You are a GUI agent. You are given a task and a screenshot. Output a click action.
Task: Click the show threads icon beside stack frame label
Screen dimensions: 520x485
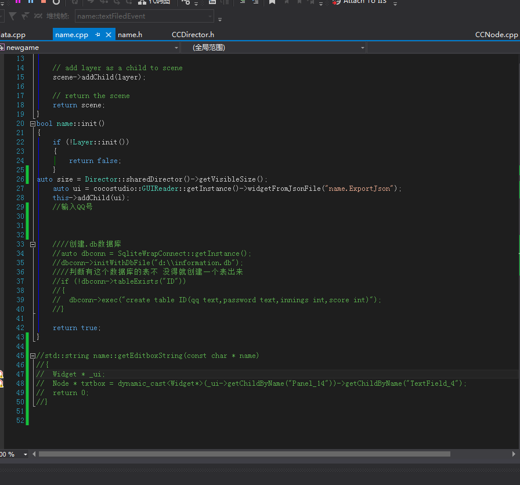pyautogui.click(x=38, y=16)
